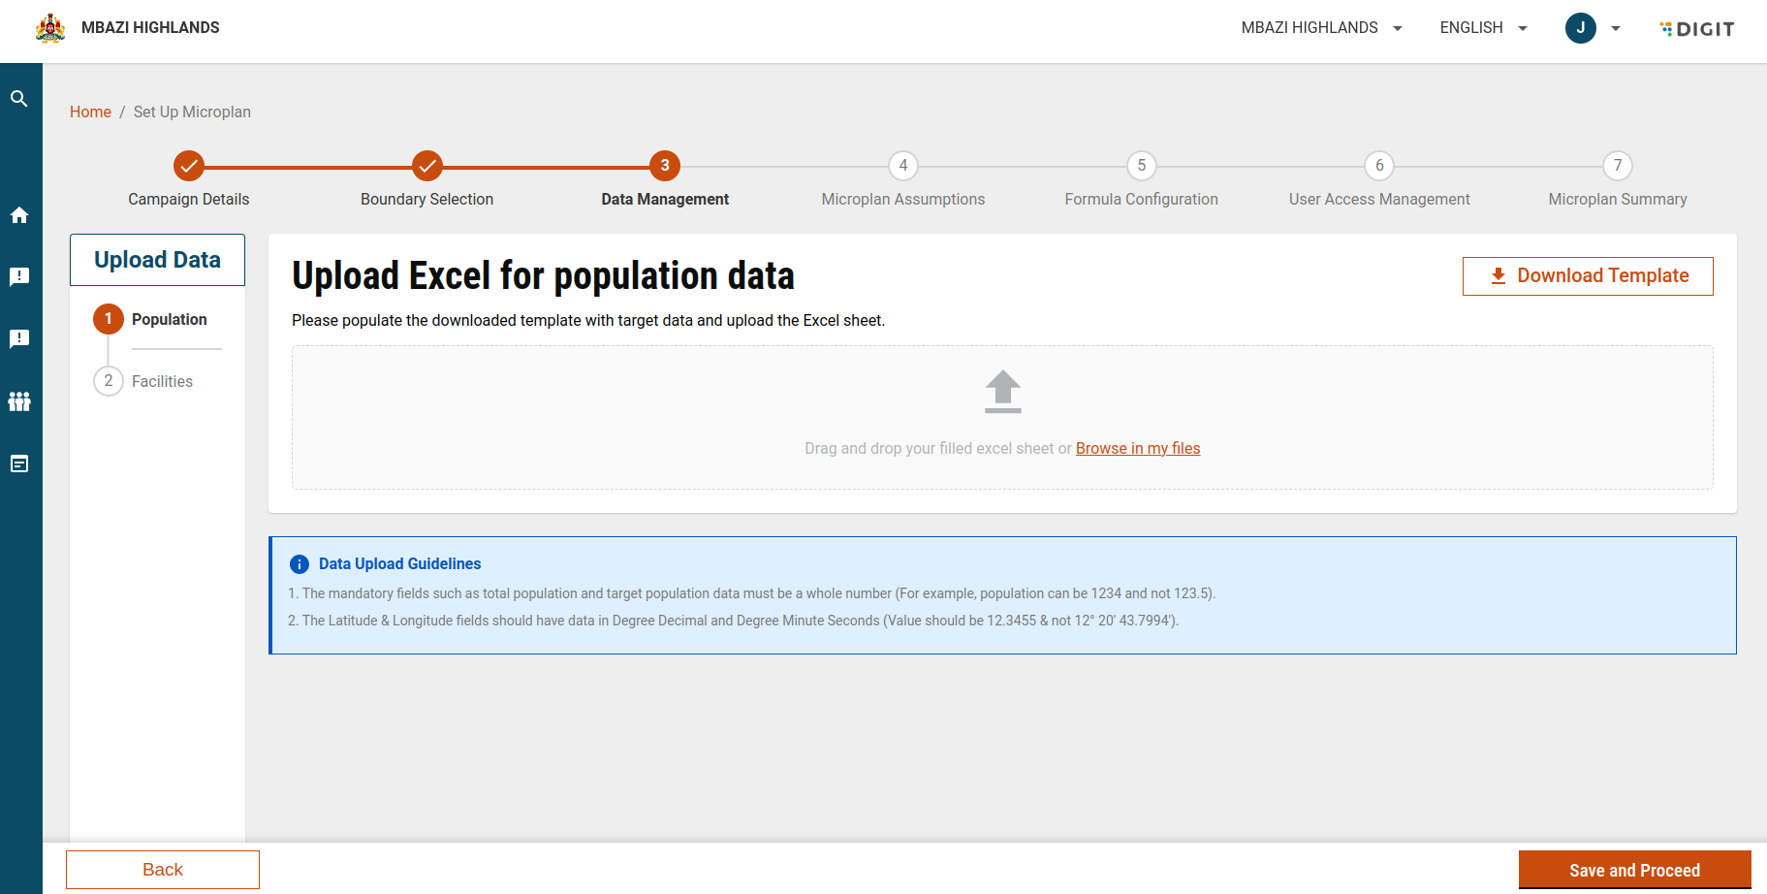Select the Population upload step
This screenshot has height=894, width=1767.
coord(169,319)
